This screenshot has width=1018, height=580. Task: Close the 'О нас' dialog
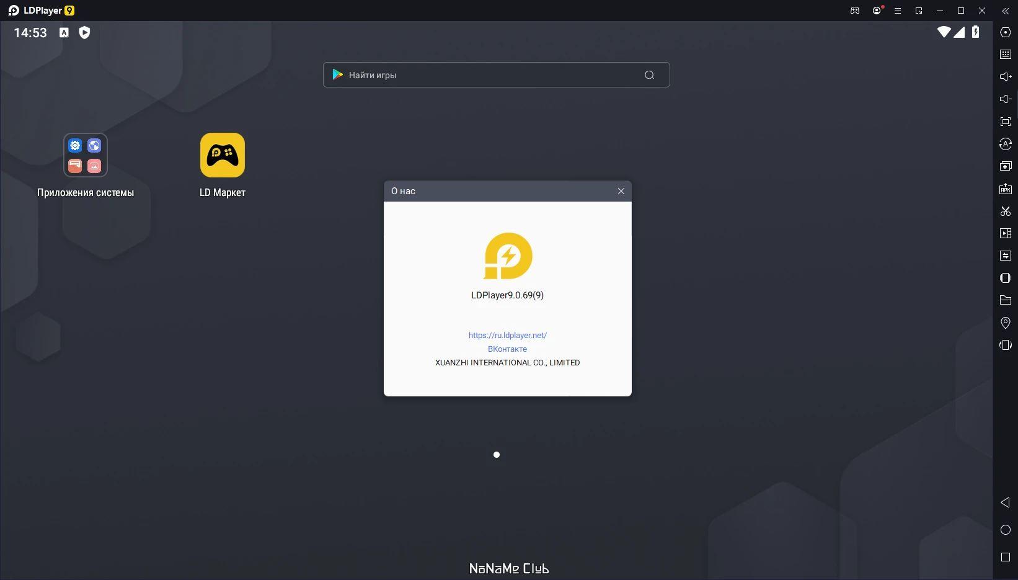pos(621,191)
